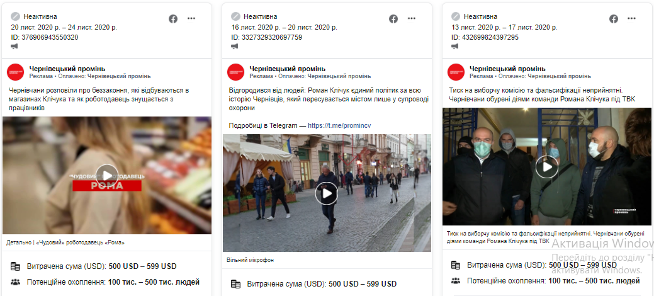Click potential reach people icon on third ad
This screenshot has width=654, height=296.
point(456,281)
